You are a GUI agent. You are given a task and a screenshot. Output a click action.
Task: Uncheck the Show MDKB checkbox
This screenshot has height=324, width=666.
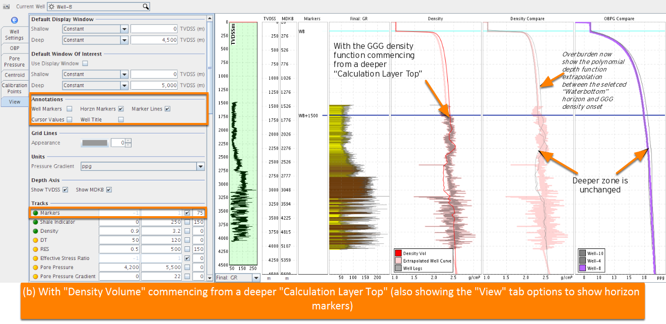pos(109,190)
